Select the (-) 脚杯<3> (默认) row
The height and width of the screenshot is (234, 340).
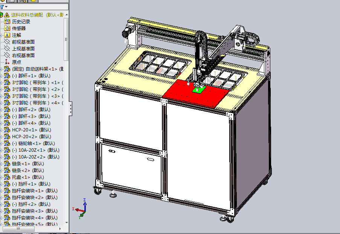click(x=31, y=116)
